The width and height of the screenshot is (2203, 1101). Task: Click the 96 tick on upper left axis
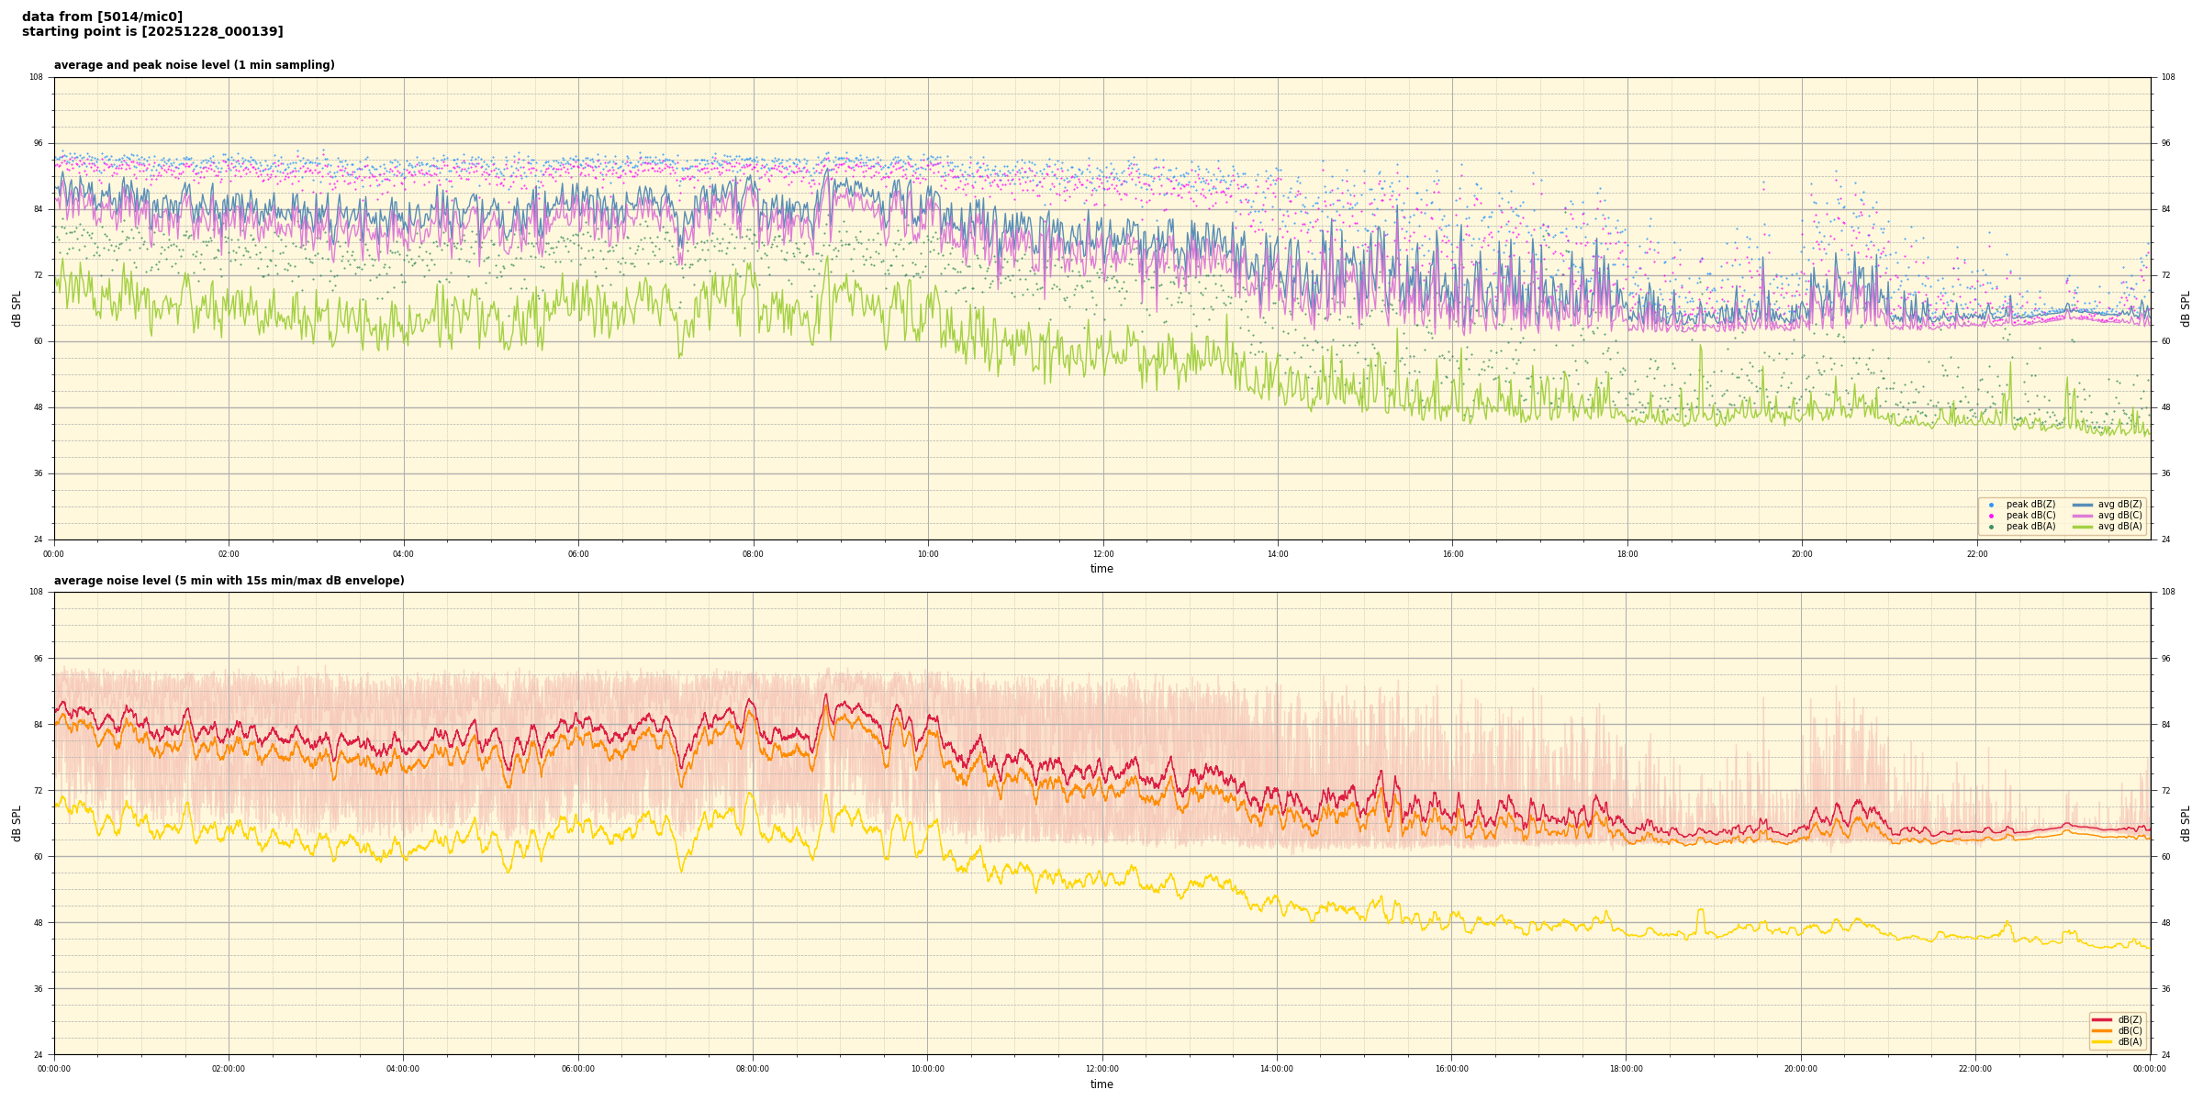(x=37, y=143)
